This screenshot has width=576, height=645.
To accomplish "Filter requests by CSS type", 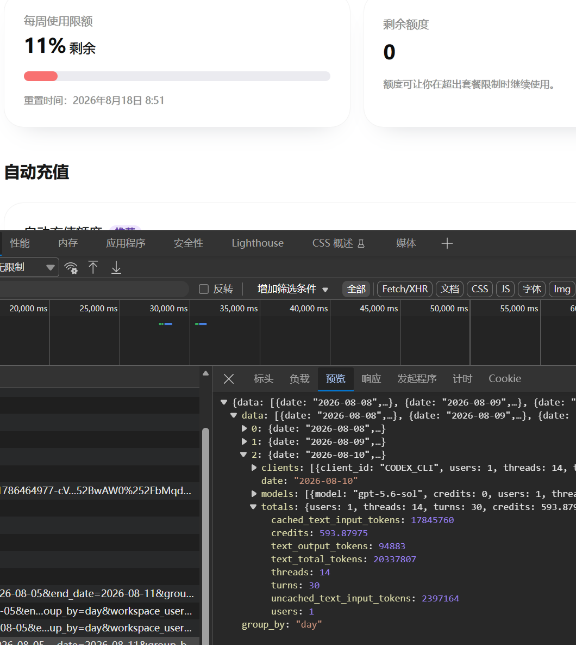I will 479,289.
